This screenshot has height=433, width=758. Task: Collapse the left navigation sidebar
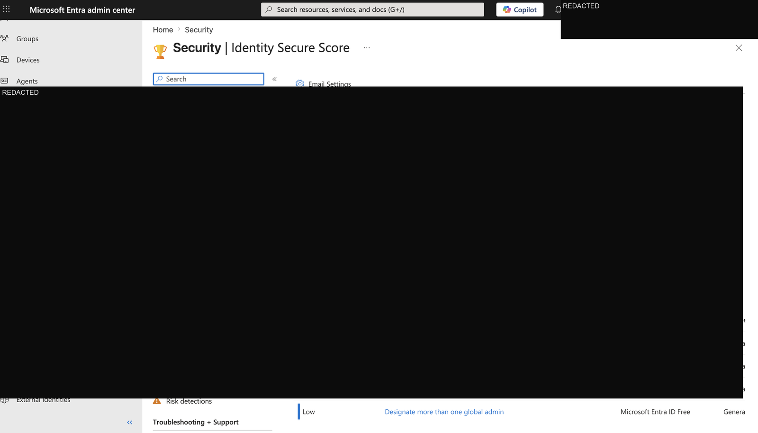130,422
